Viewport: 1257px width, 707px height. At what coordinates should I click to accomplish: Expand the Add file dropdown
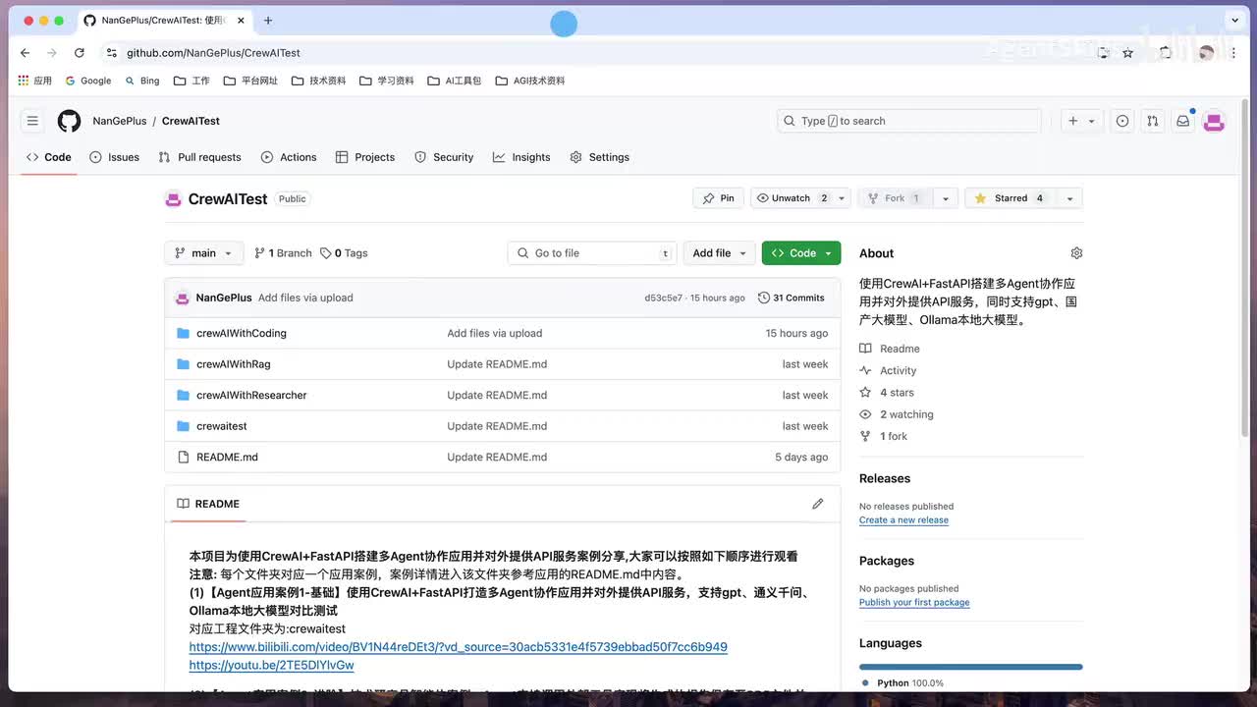coord(720,253)
